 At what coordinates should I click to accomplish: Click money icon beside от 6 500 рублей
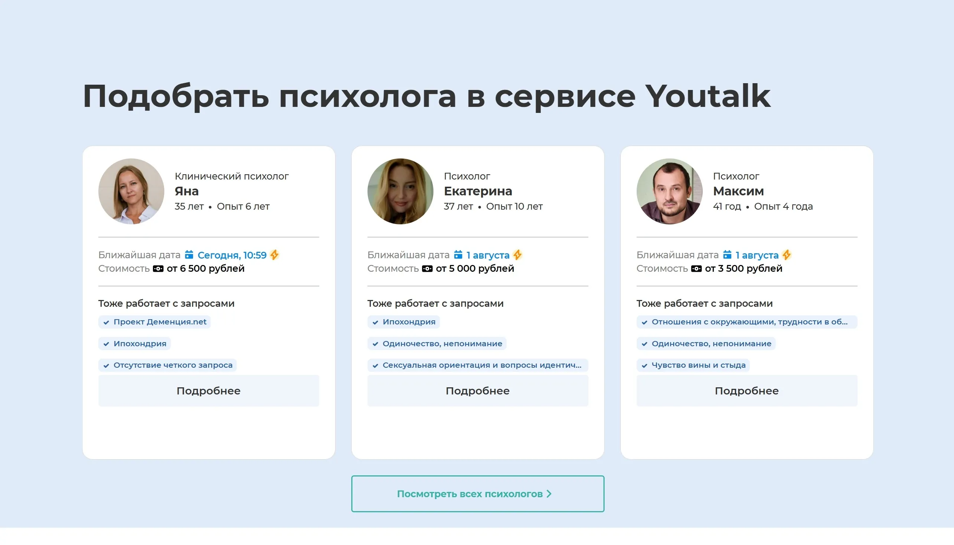158,269
